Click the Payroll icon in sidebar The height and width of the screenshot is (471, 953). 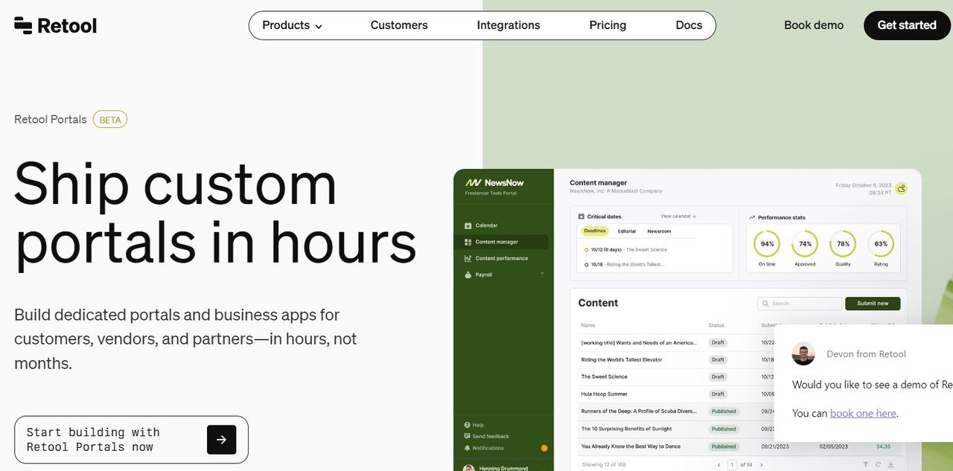tap(468, 275)
